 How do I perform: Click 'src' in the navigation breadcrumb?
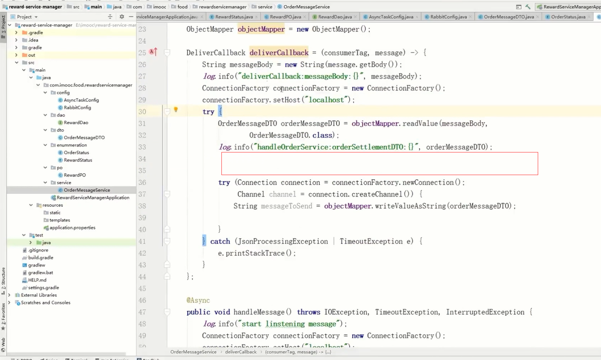click(76, 7)
